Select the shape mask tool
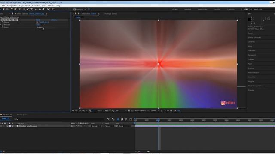Screen dimensions: 275x154 (24, 9)
